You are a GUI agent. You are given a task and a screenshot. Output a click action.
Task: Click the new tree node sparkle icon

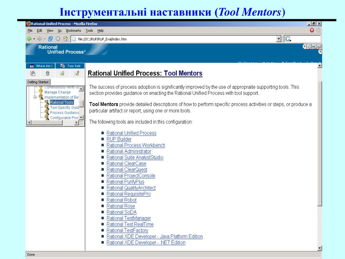point(62,73)
